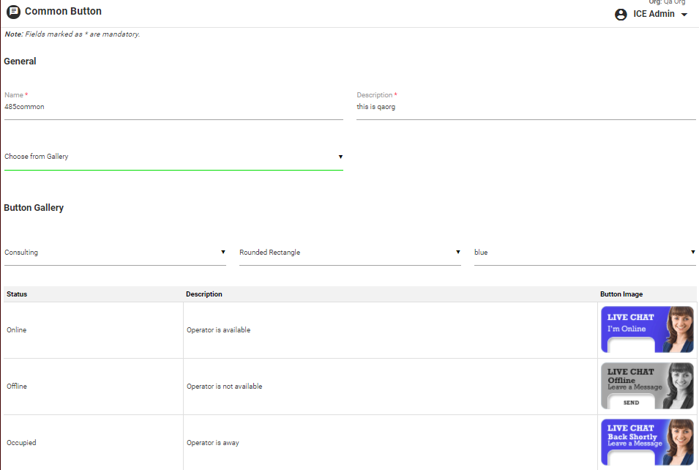Image resolution: width=699 pixels, height=470 pixels.
Task: Click the Common Button chat icon
Action: [13, 12]
